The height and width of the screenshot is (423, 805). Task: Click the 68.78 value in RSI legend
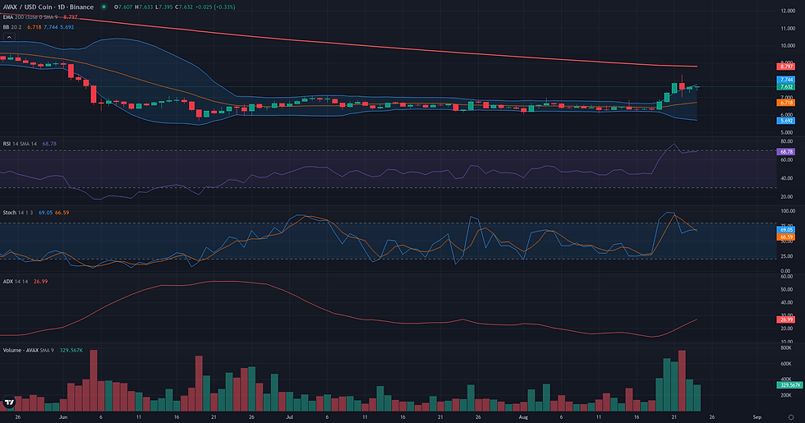point(49,144)
